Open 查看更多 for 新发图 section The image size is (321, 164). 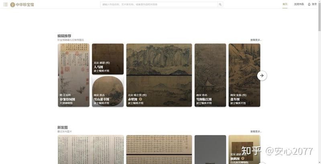256,132
